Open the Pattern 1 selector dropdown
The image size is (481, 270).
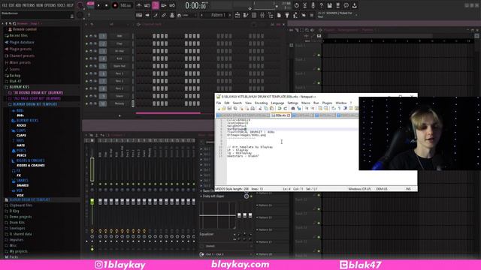(x=218, y=15)
